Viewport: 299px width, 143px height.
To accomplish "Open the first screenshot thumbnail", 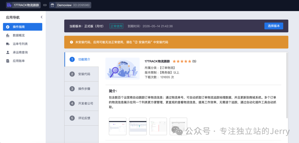I will coord(117,126).
